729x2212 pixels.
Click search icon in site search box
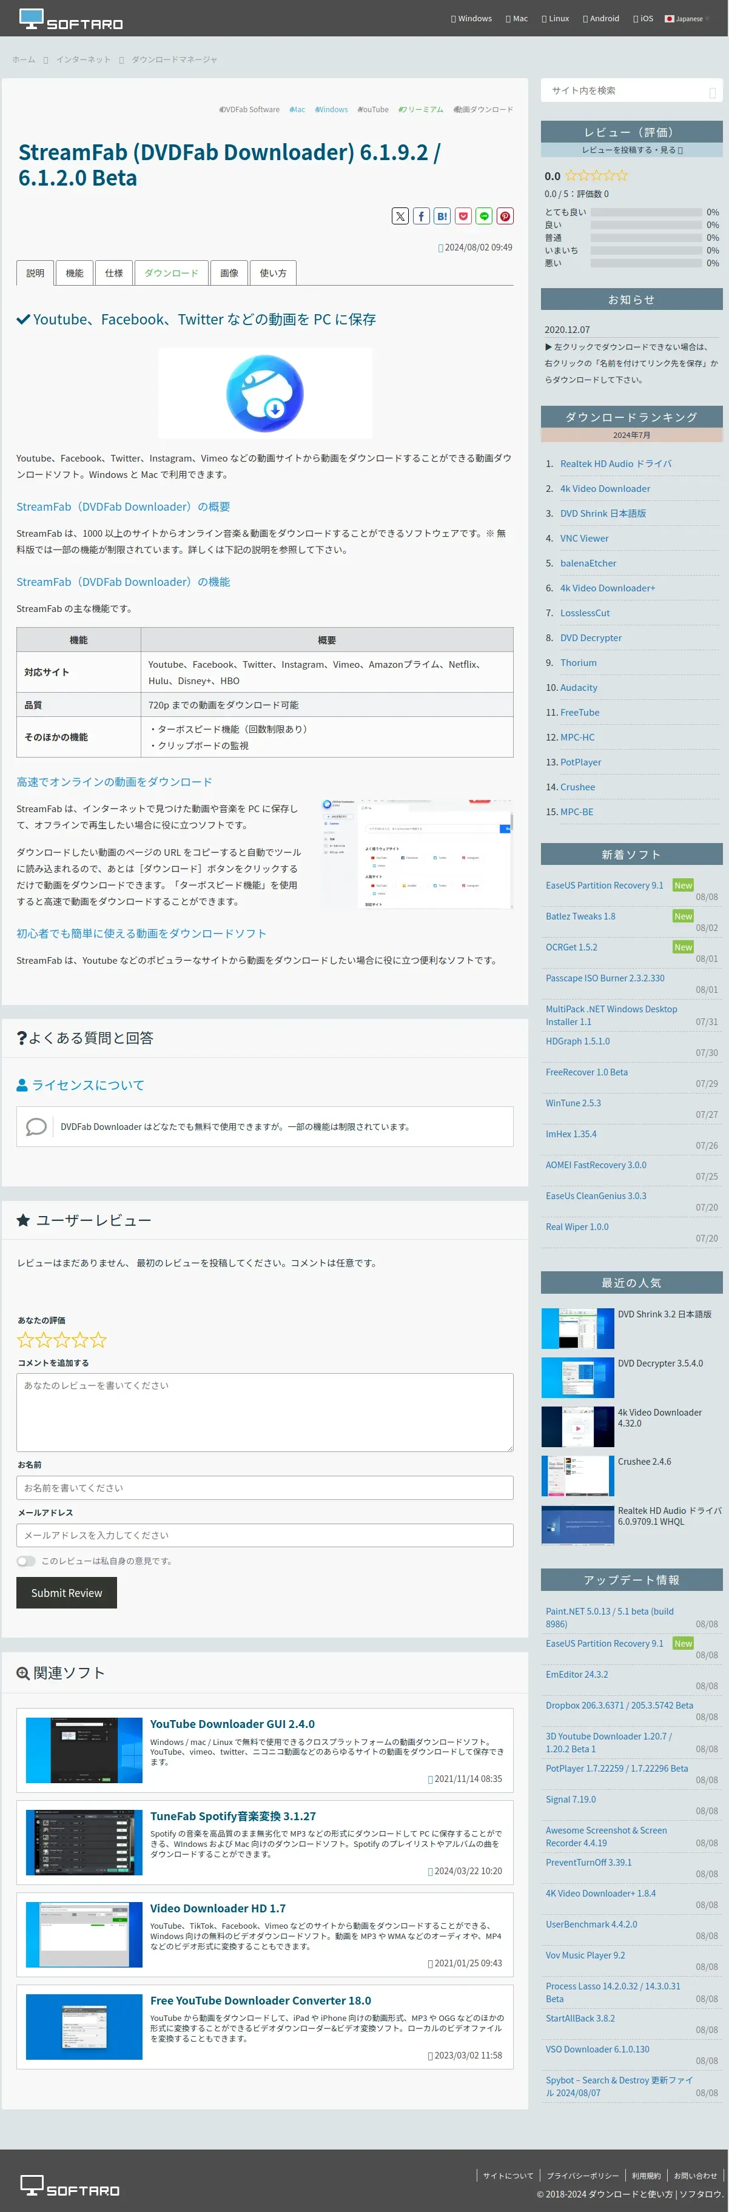pyautogui.click(x=712, y=92)
